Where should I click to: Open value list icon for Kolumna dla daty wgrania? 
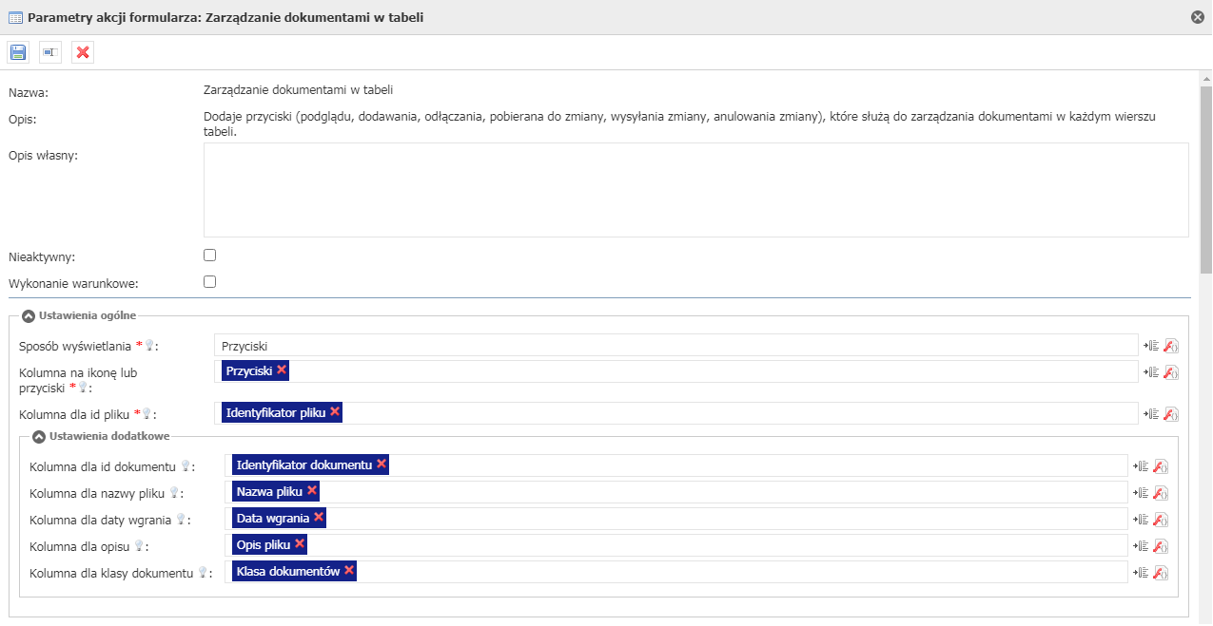point(1140,520)
